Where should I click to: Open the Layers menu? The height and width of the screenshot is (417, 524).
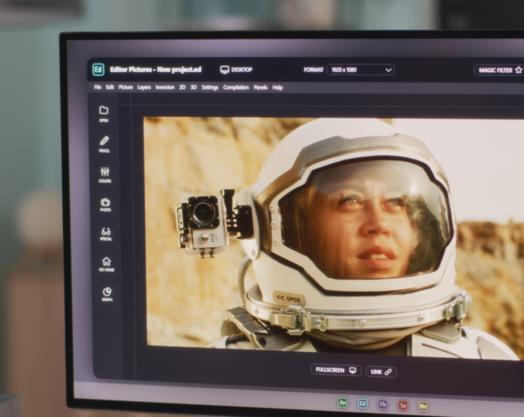coord(144,87)
